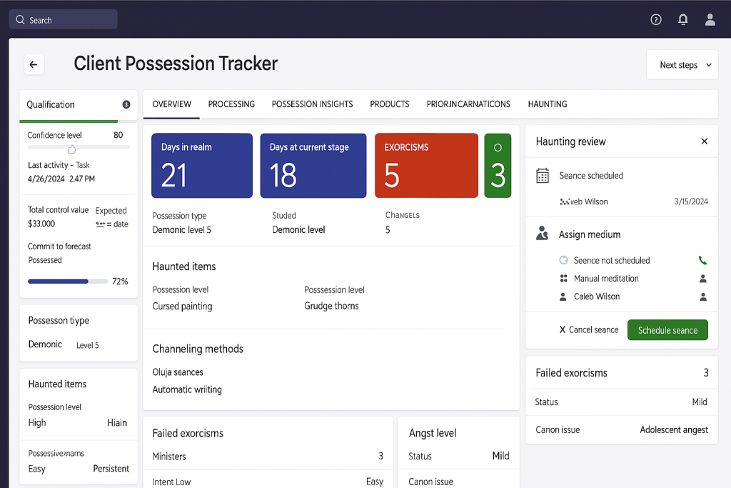Click the back arrow button
This screenshot has width=731, height=488.
34,64
